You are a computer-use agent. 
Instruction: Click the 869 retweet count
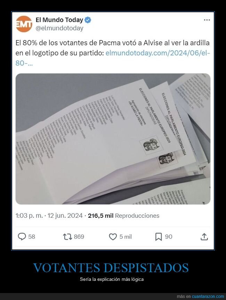pos(79,237)
